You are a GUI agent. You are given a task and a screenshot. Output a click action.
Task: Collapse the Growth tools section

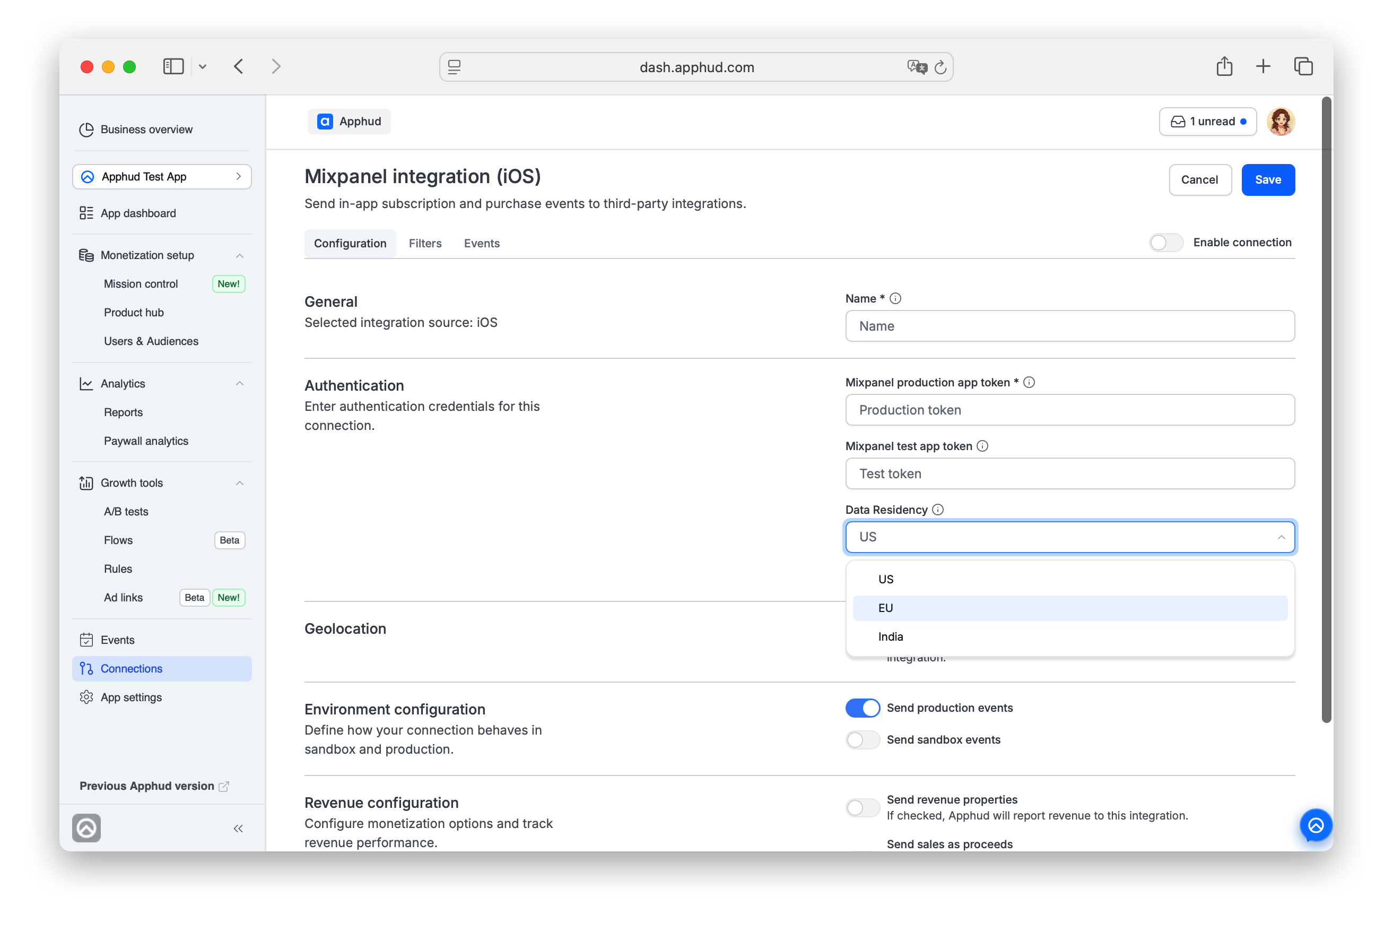[240, 482]
